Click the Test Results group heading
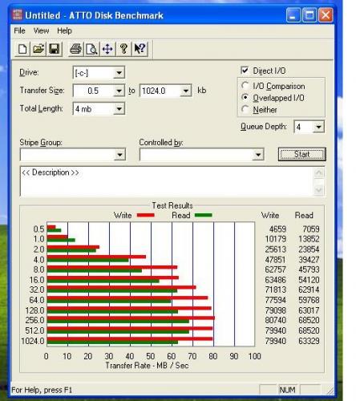The image size is (356, 401). [172, 205]
